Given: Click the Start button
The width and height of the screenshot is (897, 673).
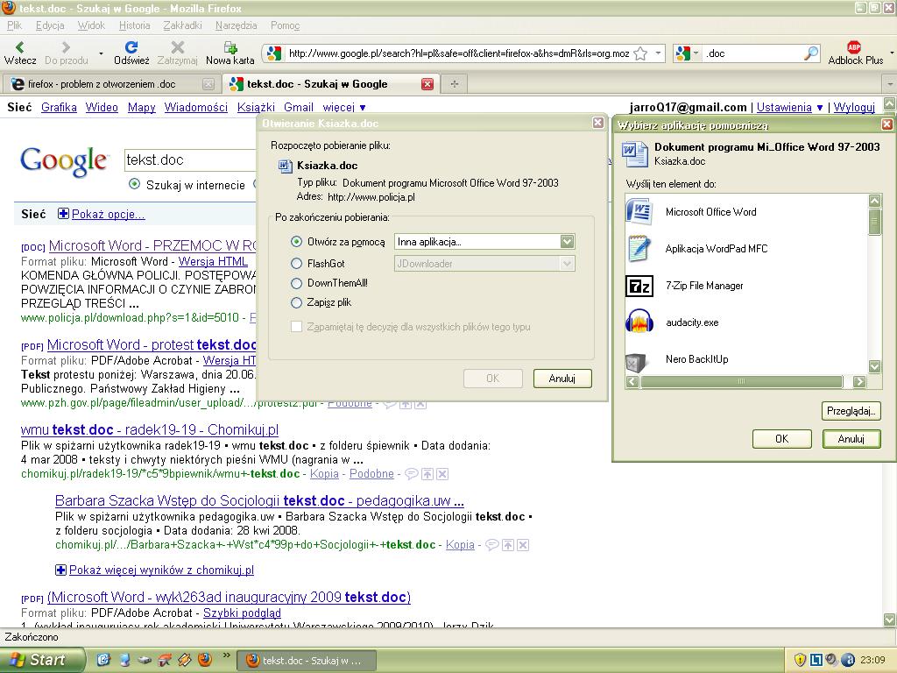Looking at the screenshot, I should [41, 660].
